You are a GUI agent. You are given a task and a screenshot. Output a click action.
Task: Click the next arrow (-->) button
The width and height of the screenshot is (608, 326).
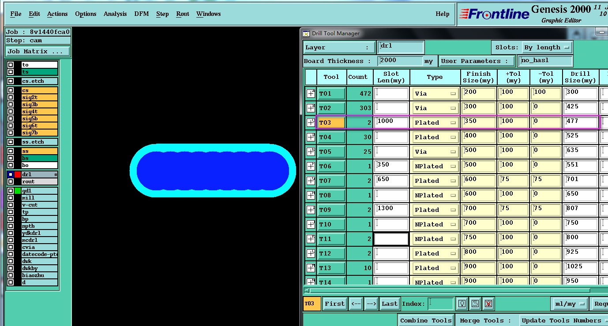pos(371,304)
